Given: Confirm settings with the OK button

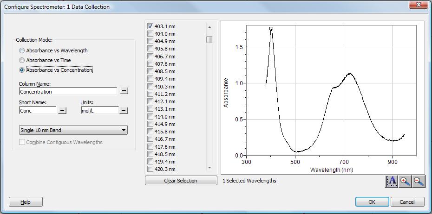Looking at the screenshot, I should click(x=372, y=202).
